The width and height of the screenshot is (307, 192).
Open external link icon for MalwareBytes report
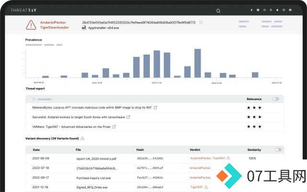pos(155,107)
